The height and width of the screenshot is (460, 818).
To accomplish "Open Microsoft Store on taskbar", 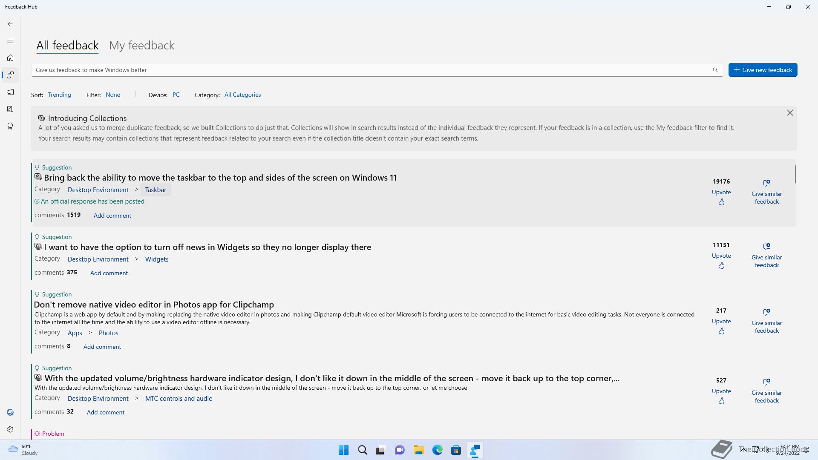I will pyautogui.click(x=456, y=450).
